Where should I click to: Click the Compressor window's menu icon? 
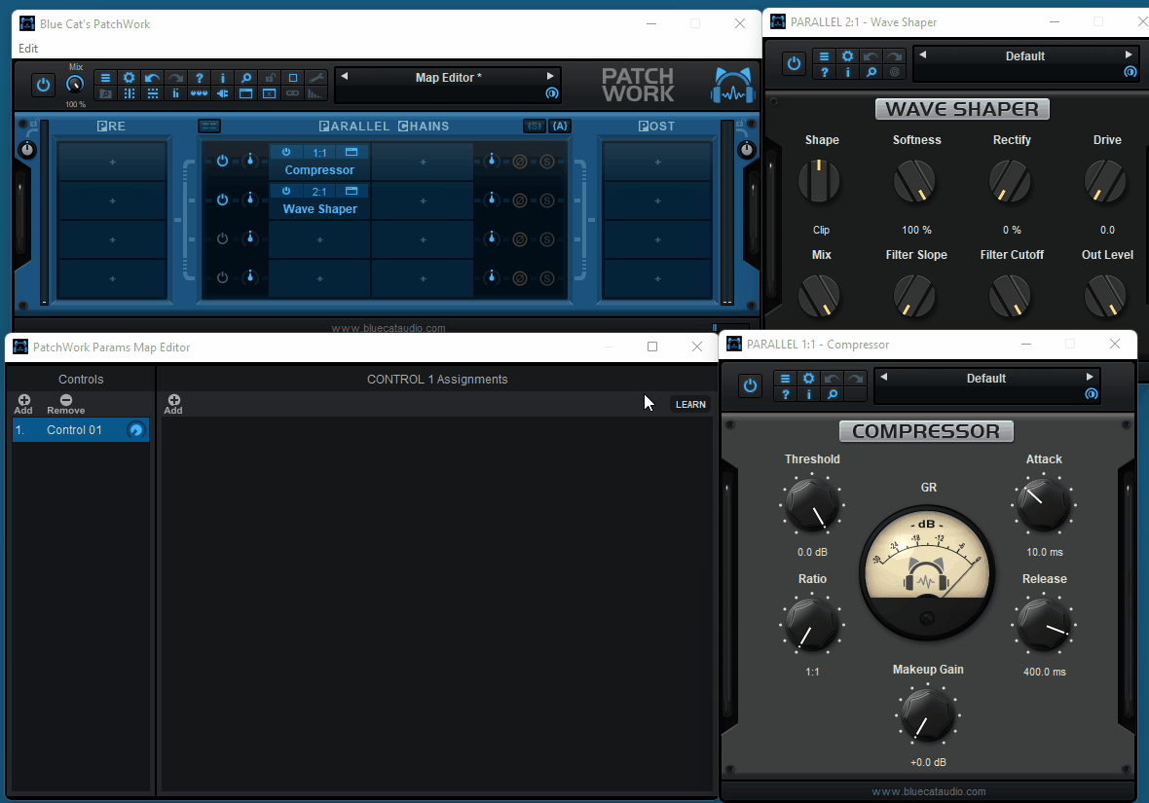(785, 378)
